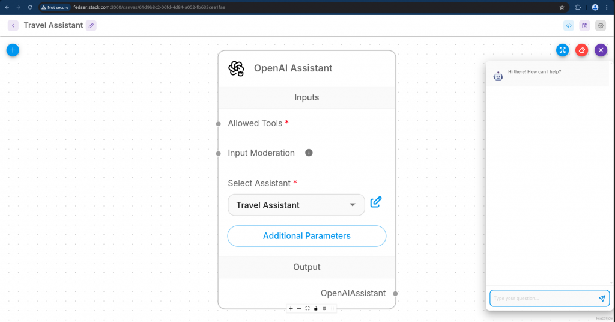Zoom in on the canvas
Screen dimensions: 615x322
pos(291,308)
